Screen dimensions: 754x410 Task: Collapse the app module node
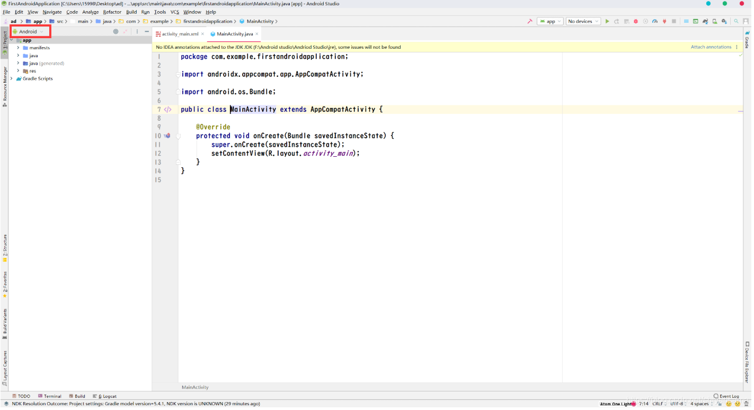12,40
